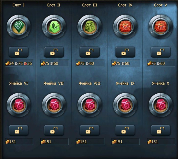Click the 151 gold cost under Ячейка VI
The width and height of the screenshot is (178, 159).
[x=19, y=141]
